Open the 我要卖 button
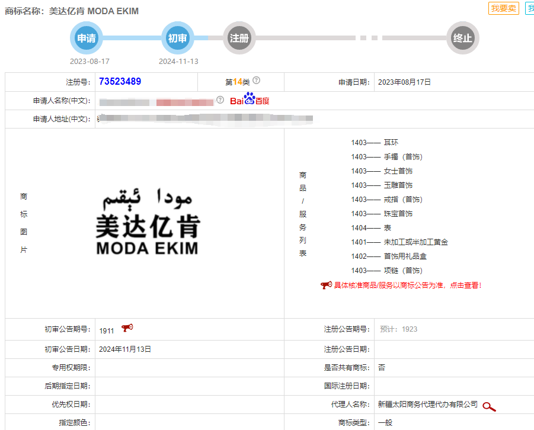 coord(503,8)
